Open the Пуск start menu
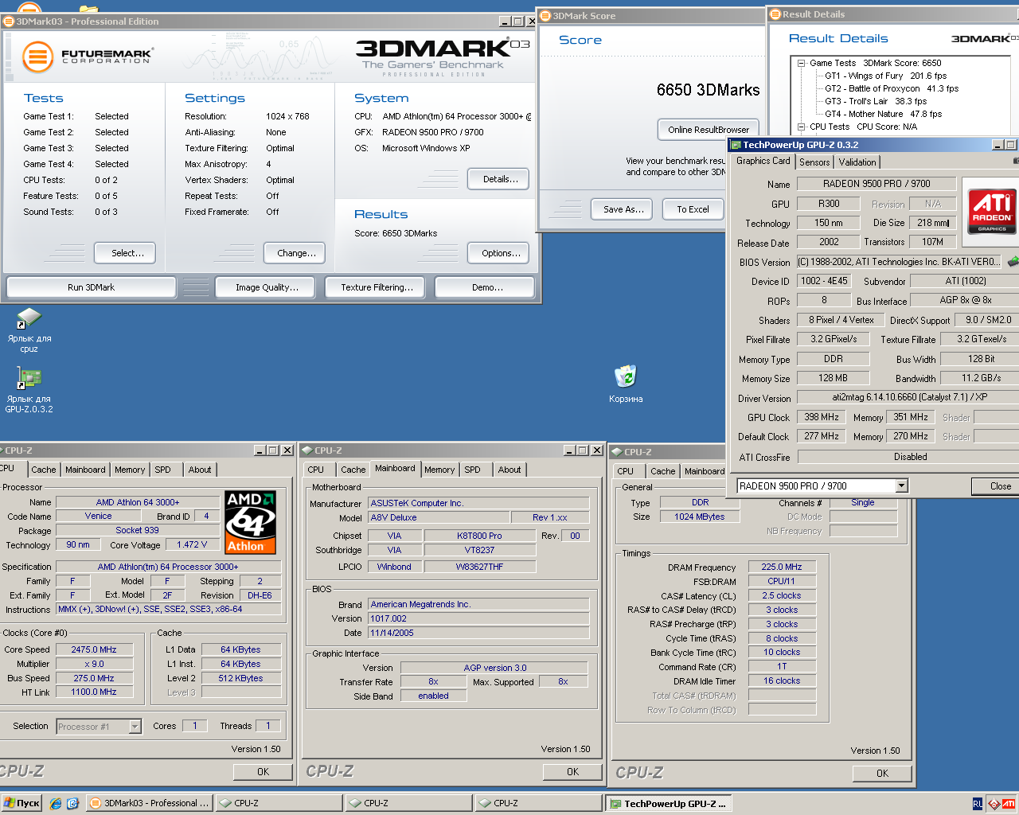The width and height of the screenshot is (1019, 815). (x=21, y=803)
